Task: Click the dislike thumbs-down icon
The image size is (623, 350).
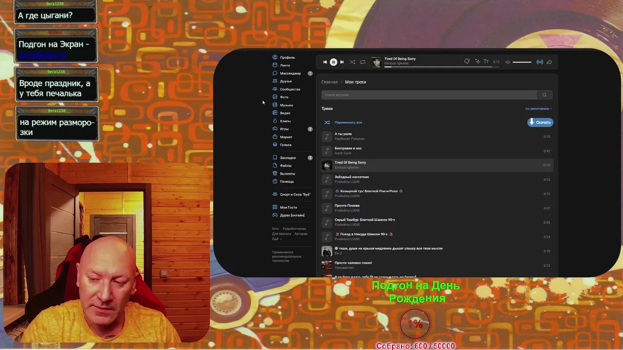Action: 467,62
